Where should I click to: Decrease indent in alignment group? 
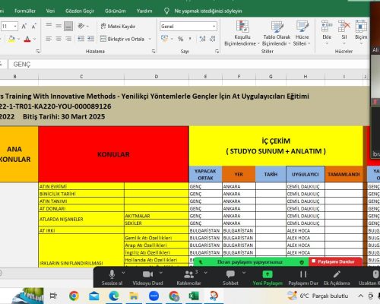pyautogui.click(x=81, y=39)
